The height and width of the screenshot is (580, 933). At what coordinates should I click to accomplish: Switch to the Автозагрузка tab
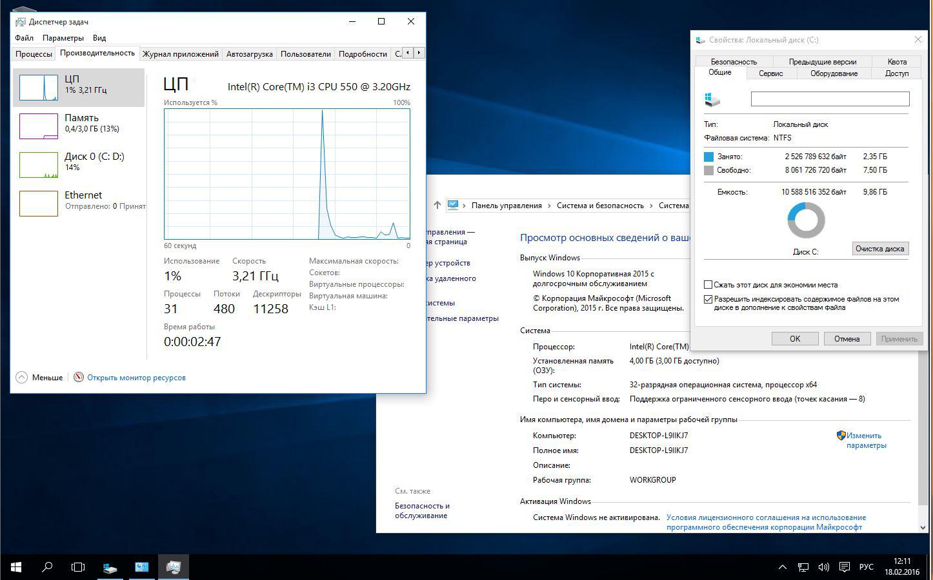[x=250, y=54]
